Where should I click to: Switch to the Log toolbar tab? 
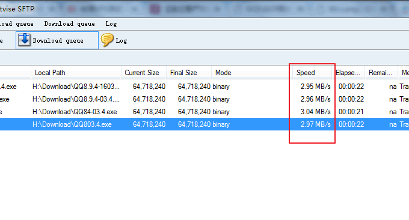(x=114, y=40)
